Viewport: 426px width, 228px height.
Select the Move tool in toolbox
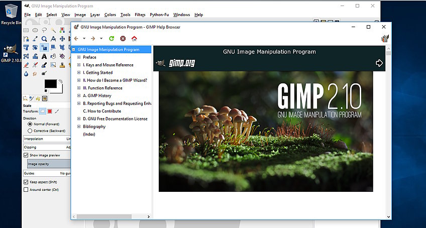(62, 39)
